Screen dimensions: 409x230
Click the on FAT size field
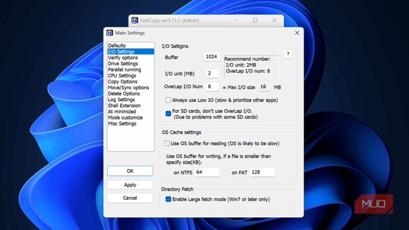262,172
